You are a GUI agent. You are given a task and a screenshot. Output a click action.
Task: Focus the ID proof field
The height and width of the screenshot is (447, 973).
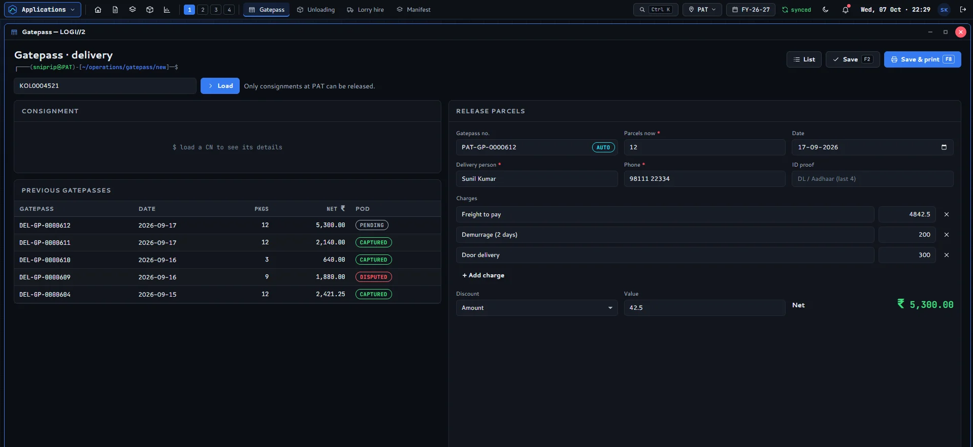pos(872,179)
